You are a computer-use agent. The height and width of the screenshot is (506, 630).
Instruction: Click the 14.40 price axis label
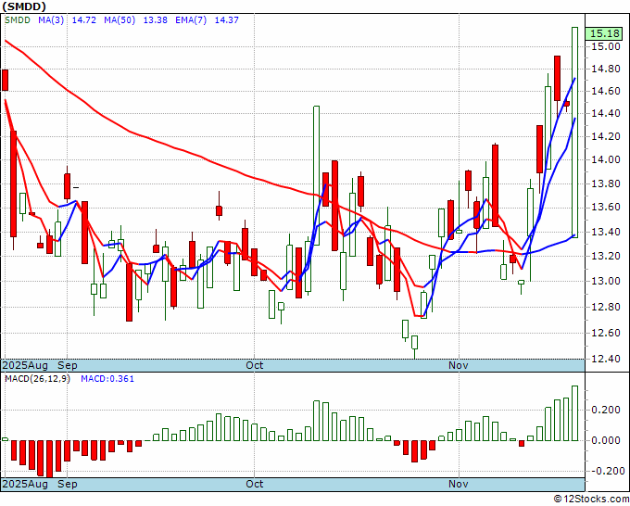point(606,113)
